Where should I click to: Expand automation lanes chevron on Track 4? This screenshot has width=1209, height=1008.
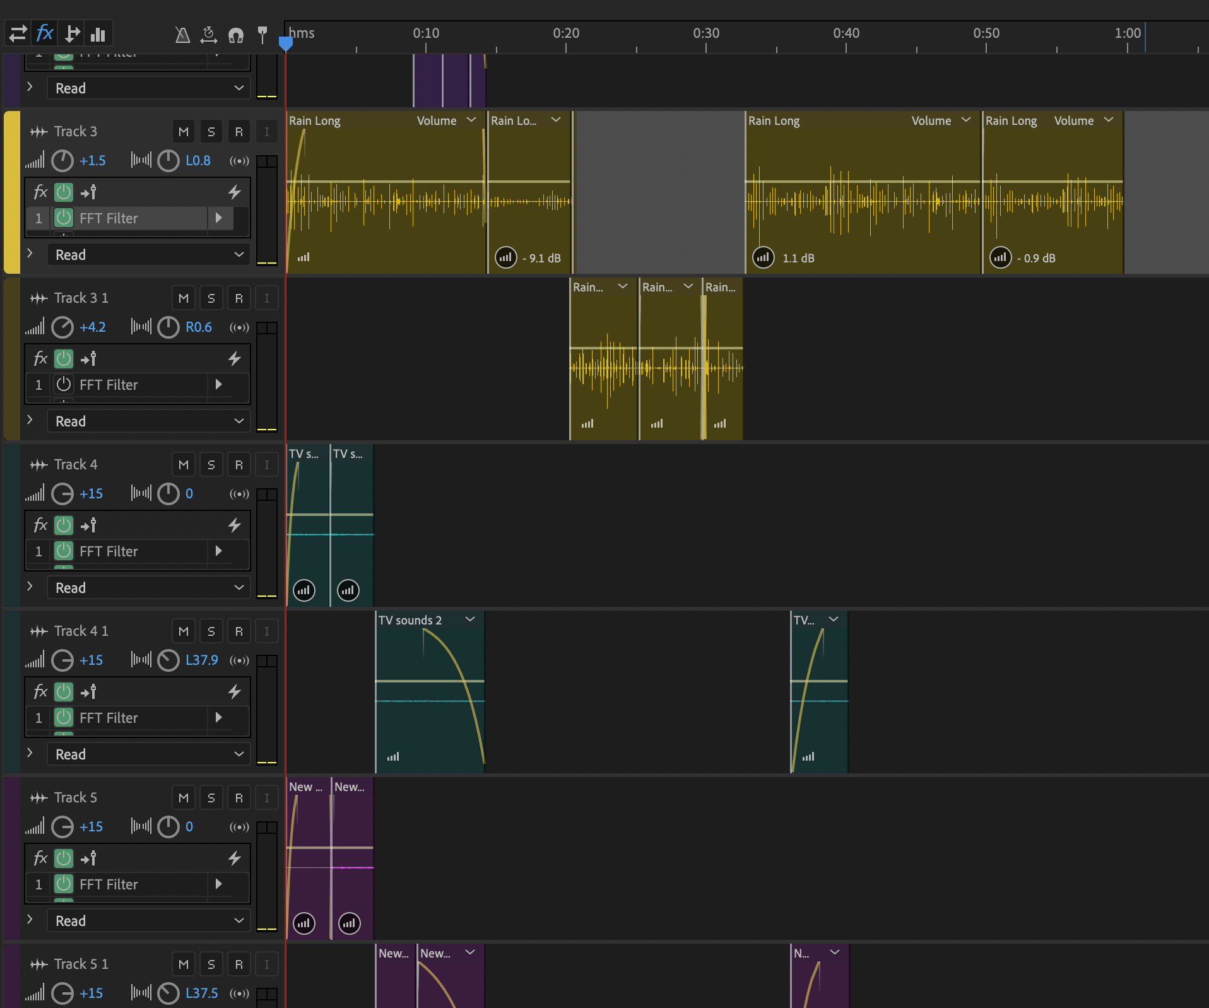30,586
